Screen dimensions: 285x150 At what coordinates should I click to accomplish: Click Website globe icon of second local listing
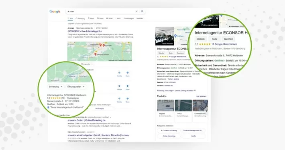point(119,86)
